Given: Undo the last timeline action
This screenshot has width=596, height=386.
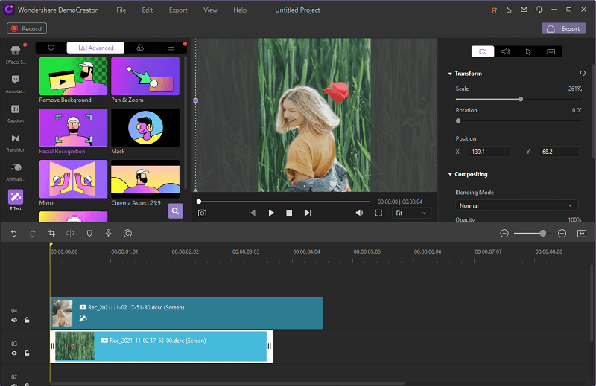Looking at the screenshot, I should [13, 233].
